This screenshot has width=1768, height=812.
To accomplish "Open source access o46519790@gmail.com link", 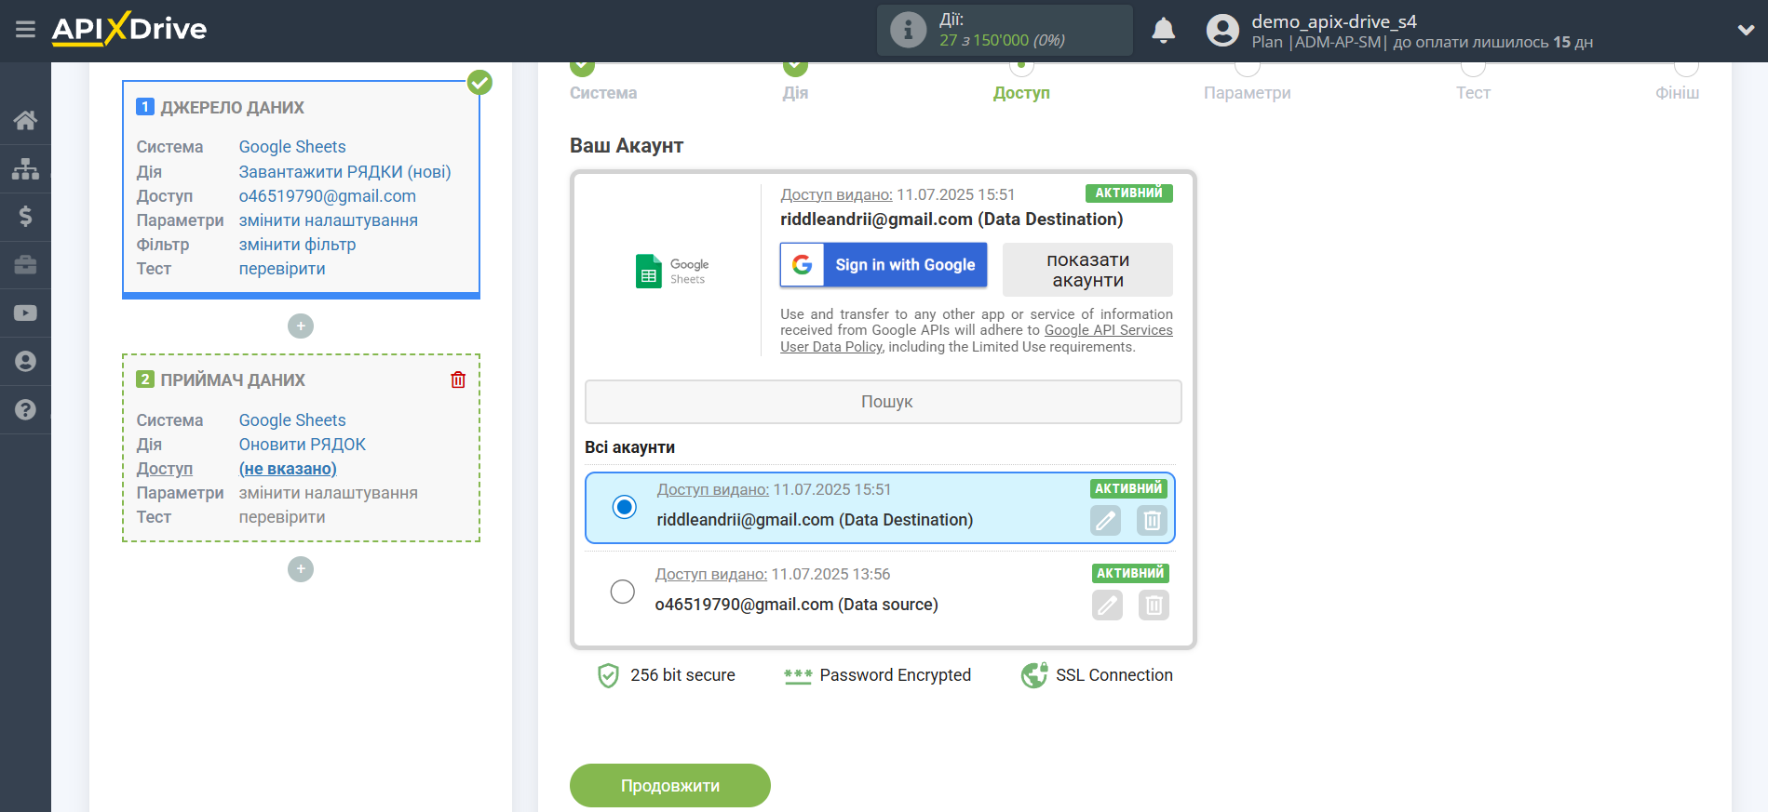I will (328, 196).
